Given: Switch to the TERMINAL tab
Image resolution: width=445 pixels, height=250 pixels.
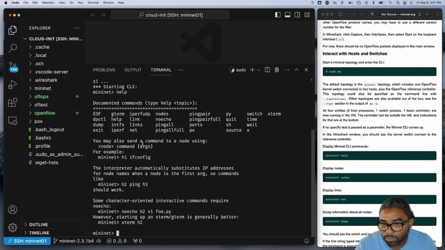Looking at the screenshot, I should point(161,70).
